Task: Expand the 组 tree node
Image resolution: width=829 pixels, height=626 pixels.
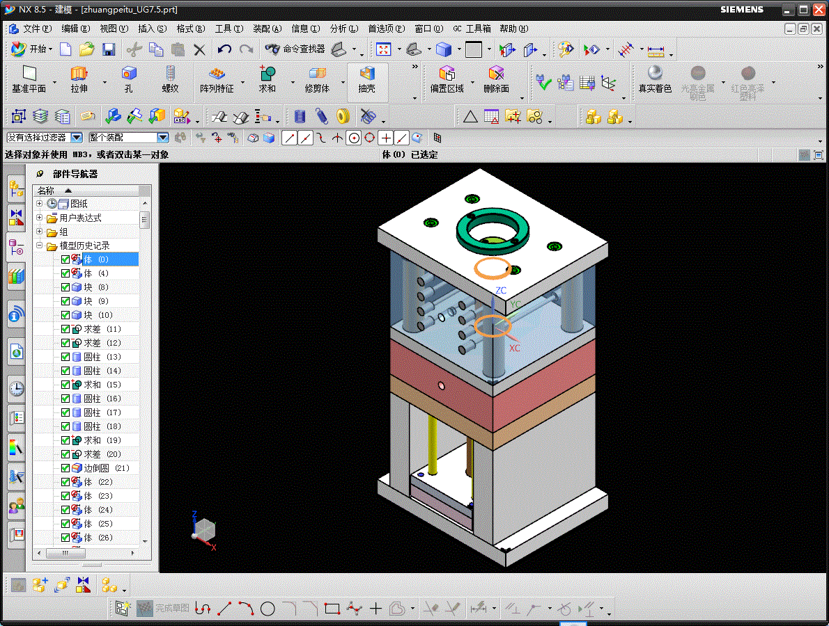Action: (39, 231)
